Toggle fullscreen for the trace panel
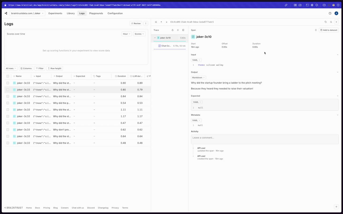Screen dimensions: 343x214 pos(156,22)
